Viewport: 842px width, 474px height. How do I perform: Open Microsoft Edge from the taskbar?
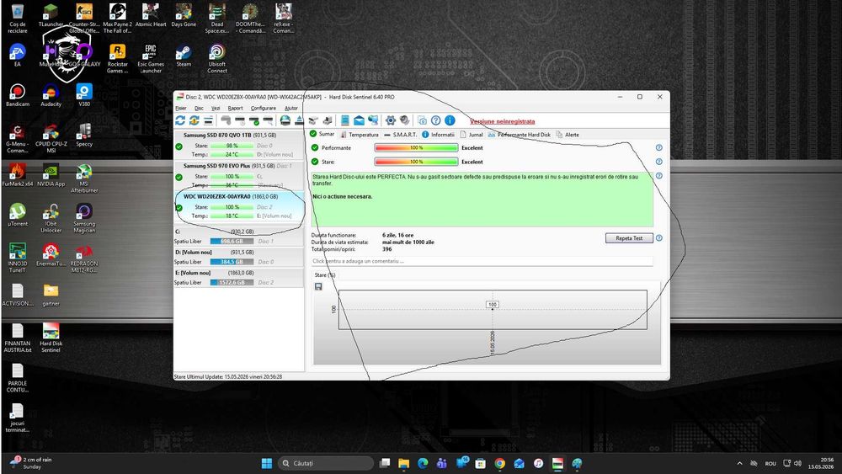point(423,463)
